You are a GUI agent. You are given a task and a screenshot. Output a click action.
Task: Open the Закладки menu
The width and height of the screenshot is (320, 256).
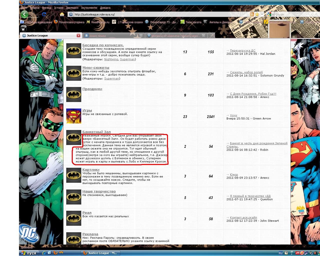[x=72, y=8]
